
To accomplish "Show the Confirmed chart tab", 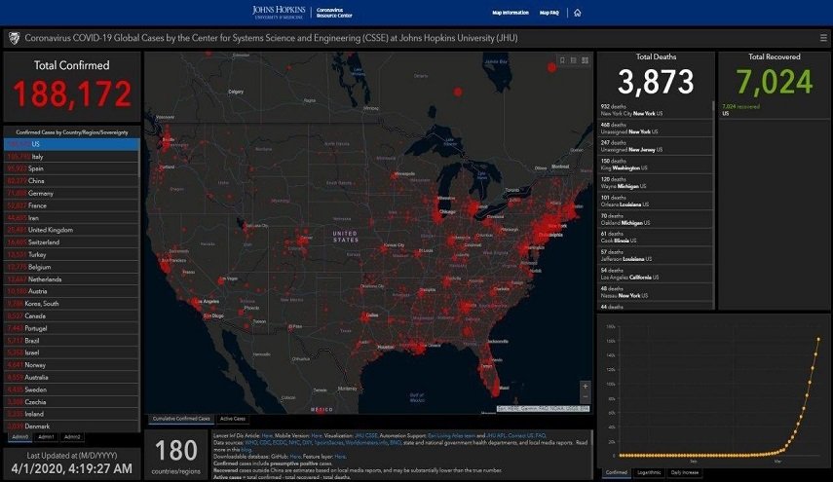I will (x=617, y=472).
